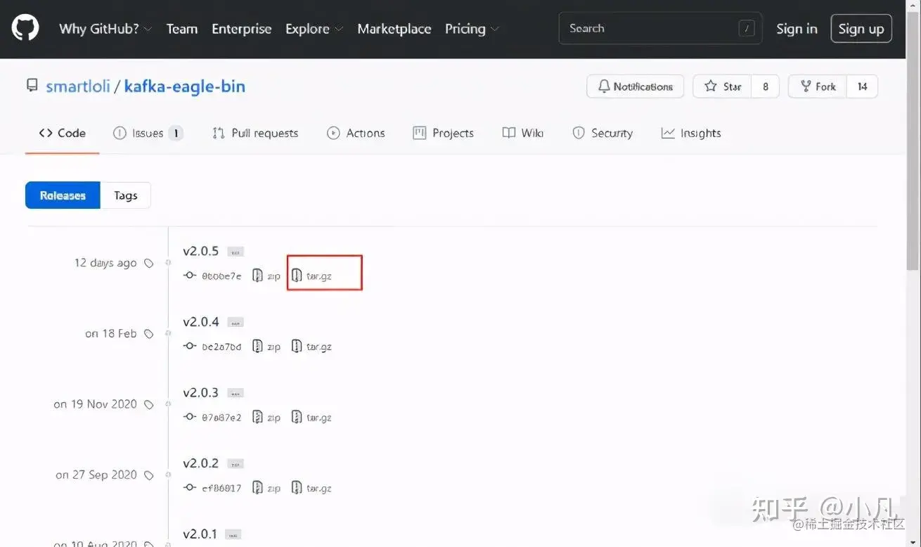
Task: Click the Sign in link
Action: 797,29
